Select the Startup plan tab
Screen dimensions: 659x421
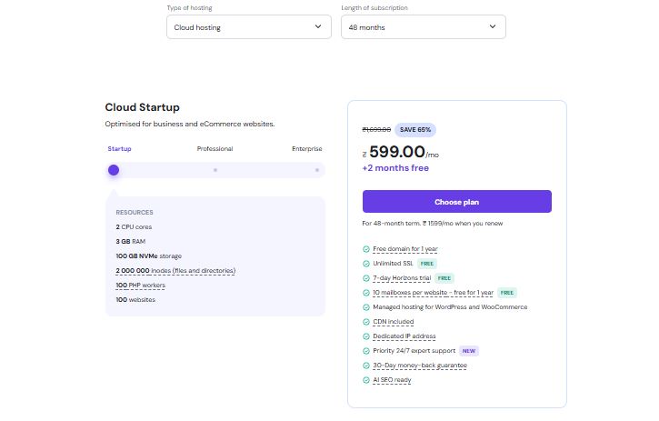(x=119, y=148)
